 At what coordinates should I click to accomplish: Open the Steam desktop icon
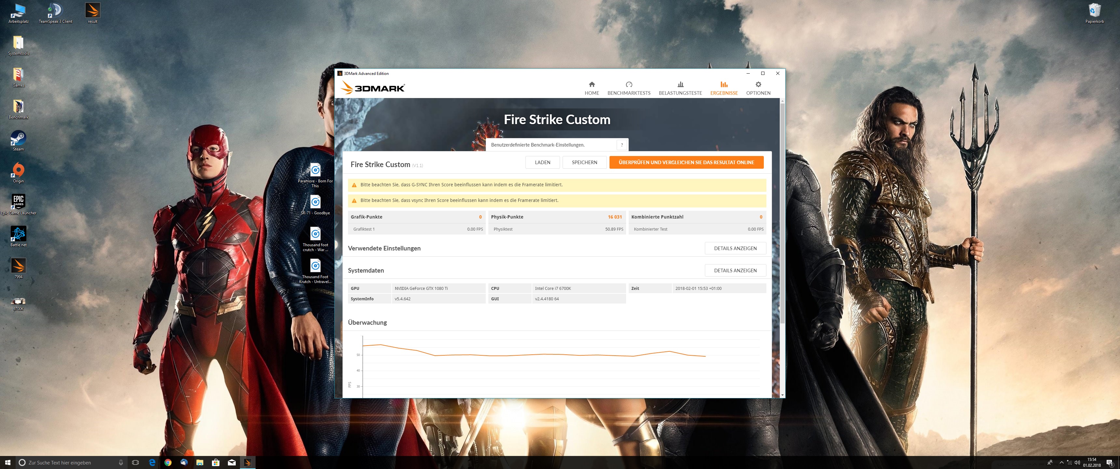18,139
